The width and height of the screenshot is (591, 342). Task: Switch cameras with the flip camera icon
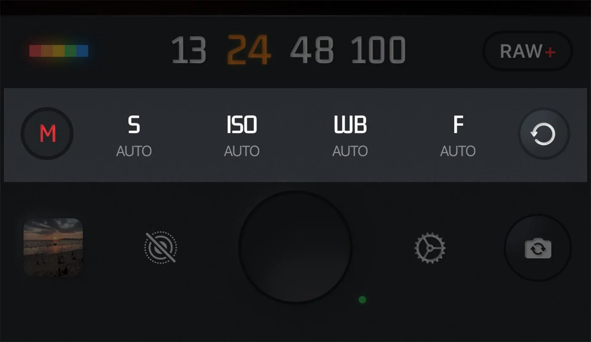538,248
